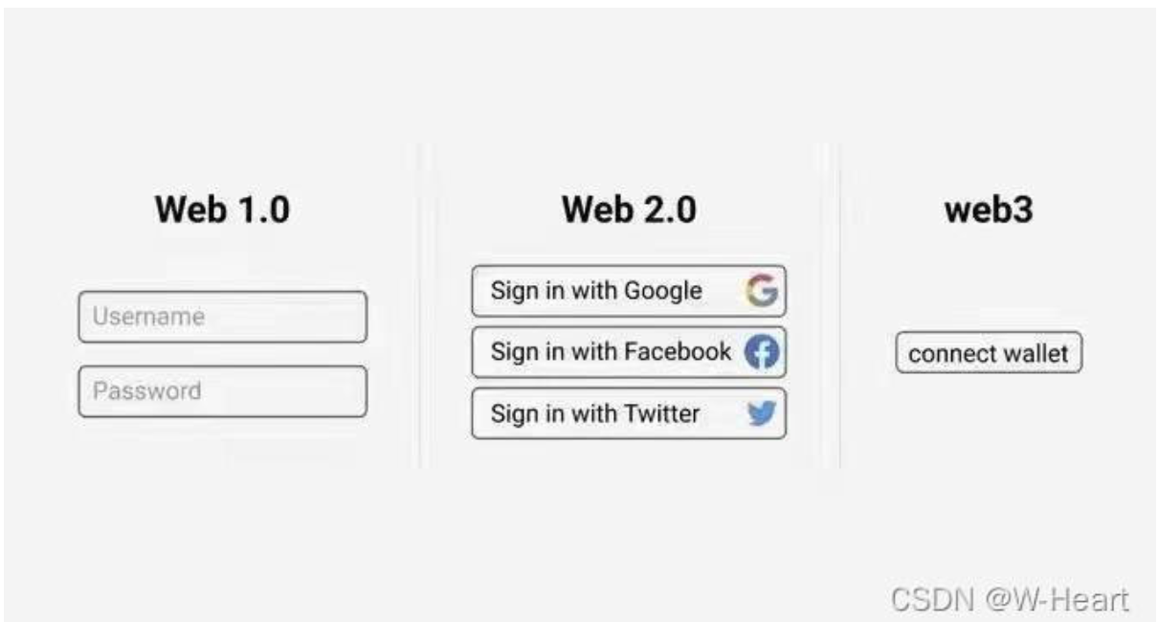Click the Google logo icon
Viewport: 1158px width, 622px height.
[762, 291]
